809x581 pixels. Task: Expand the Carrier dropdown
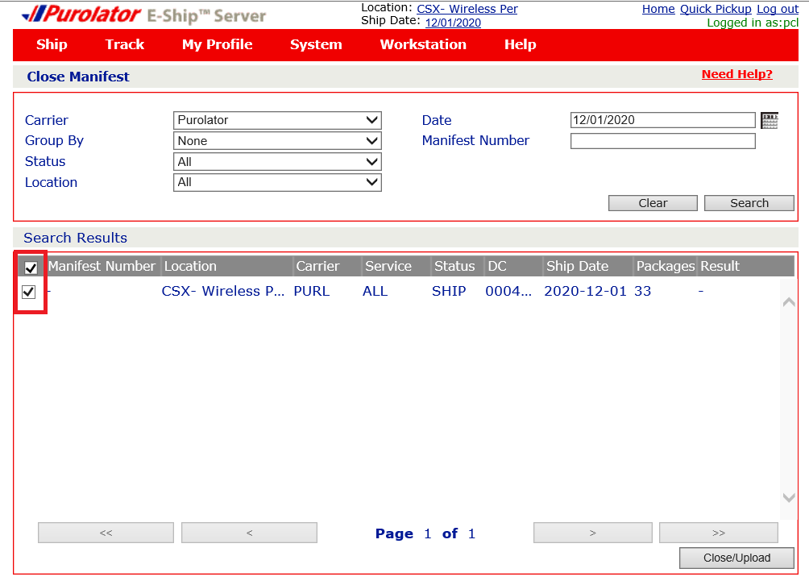277,120
